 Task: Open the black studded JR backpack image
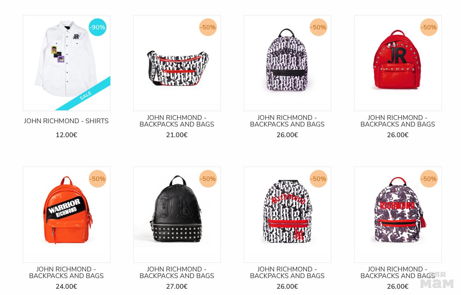point(177,214)
